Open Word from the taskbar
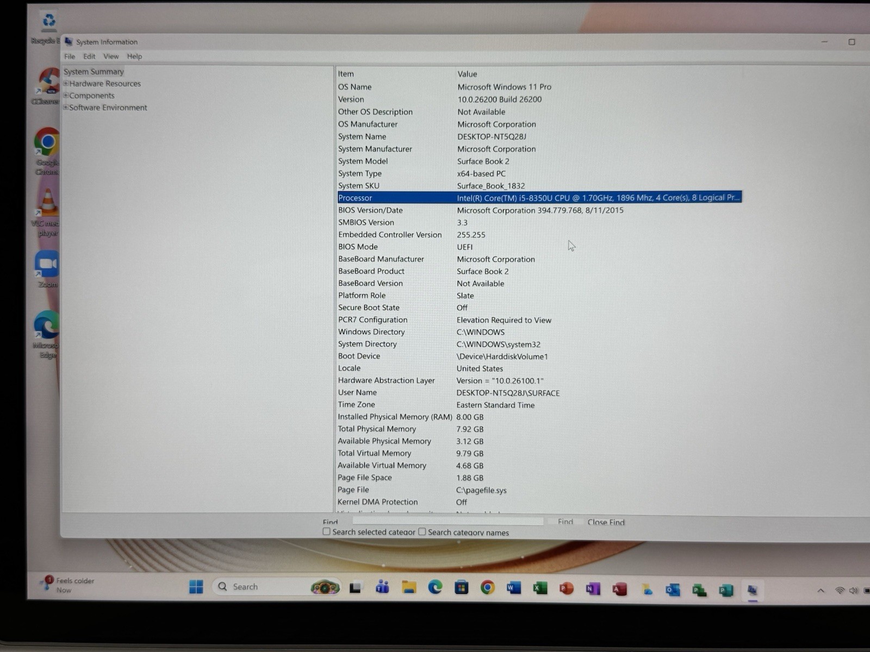This screenshot has width=870, height=652. pyautogui.click(x=514, y=587)
